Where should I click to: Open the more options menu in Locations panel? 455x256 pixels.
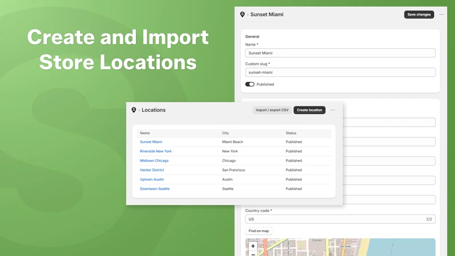(333, 110)
